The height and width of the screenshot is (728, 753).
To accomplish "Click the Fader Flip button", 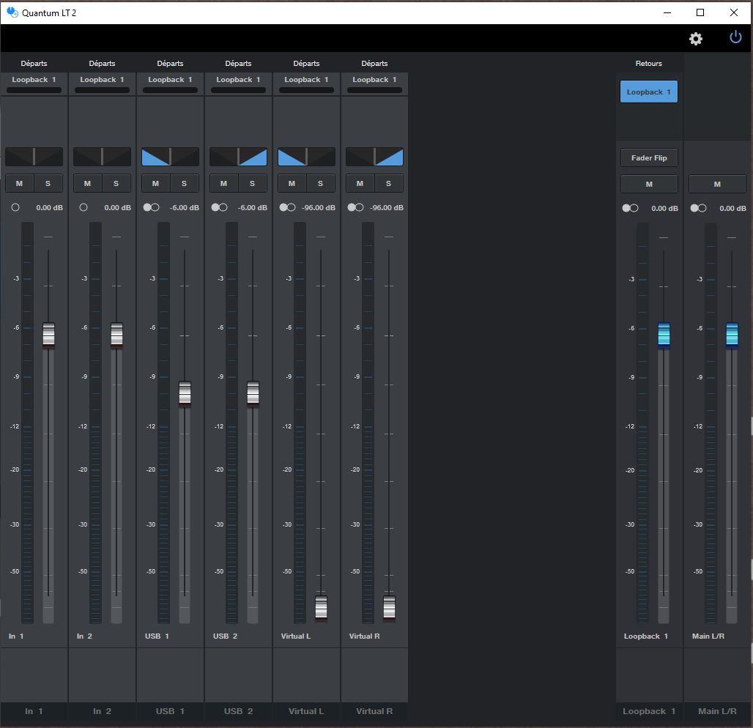I will (x=648, y=158).
